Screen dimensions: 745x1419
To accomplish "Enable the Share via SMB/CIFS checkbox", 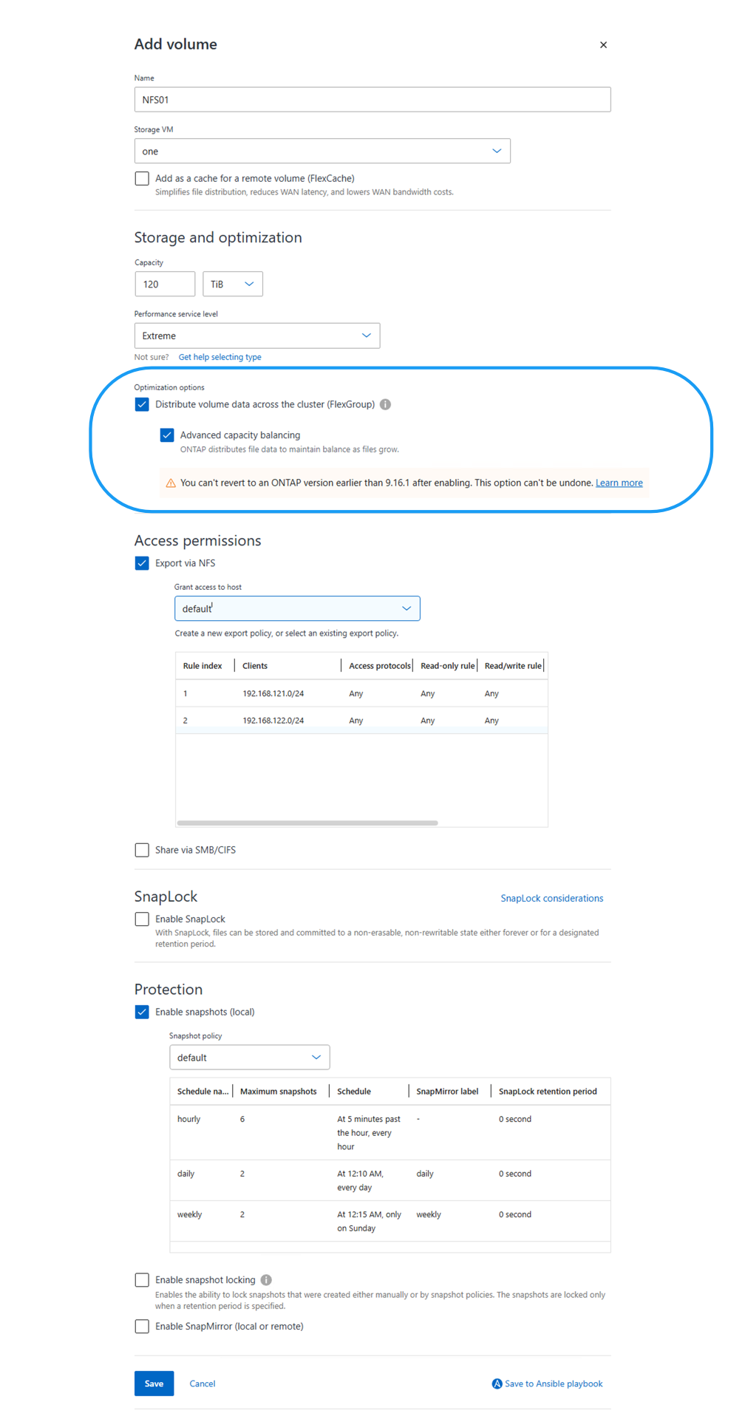I will point(141,850).
